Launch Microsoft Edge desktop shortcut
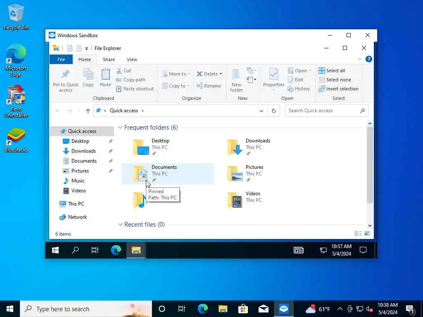This screenshot has width=423, height=317. tap(16, 60)
